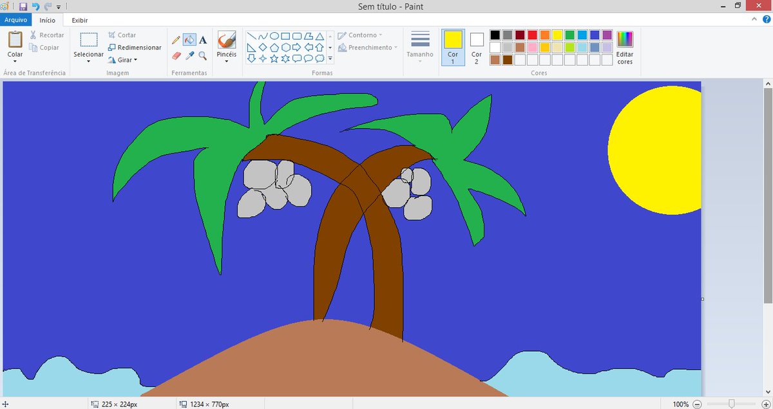The height and width of the screenshot is (409, 773).
Task: Select the Fill with color bucket tool
Action: point(189,40)
